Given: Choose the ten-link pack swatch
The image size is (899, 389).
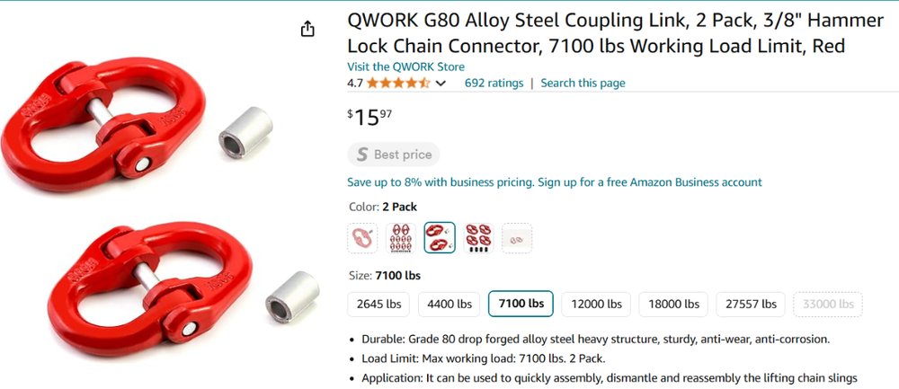Looking at the screenshot, I should (401, 238).
